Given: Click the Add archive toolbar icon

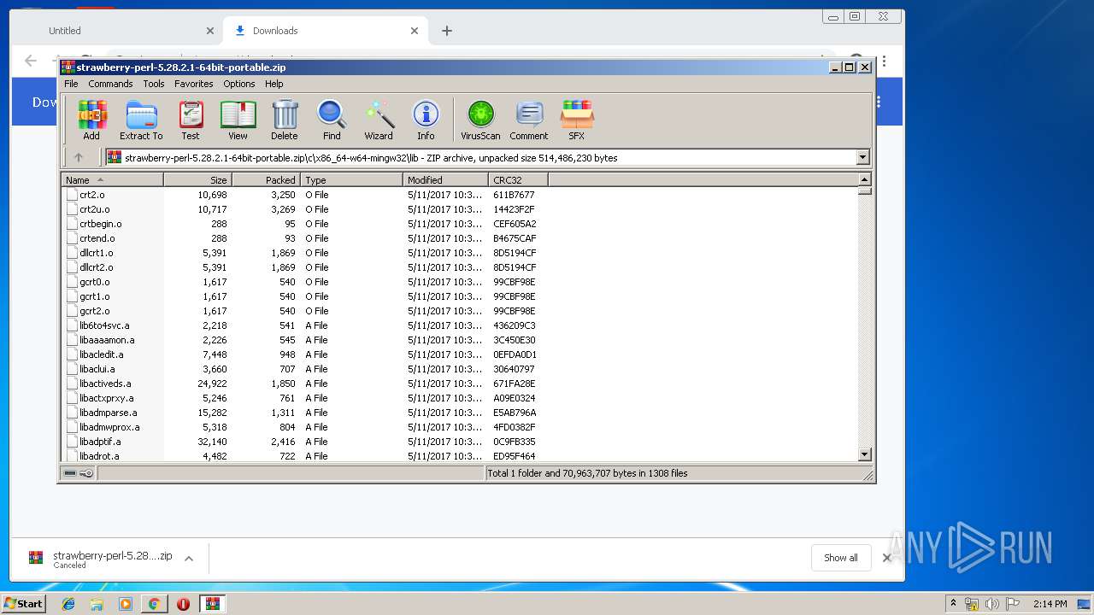Looking at the screenshot, I should coord(91,120).
